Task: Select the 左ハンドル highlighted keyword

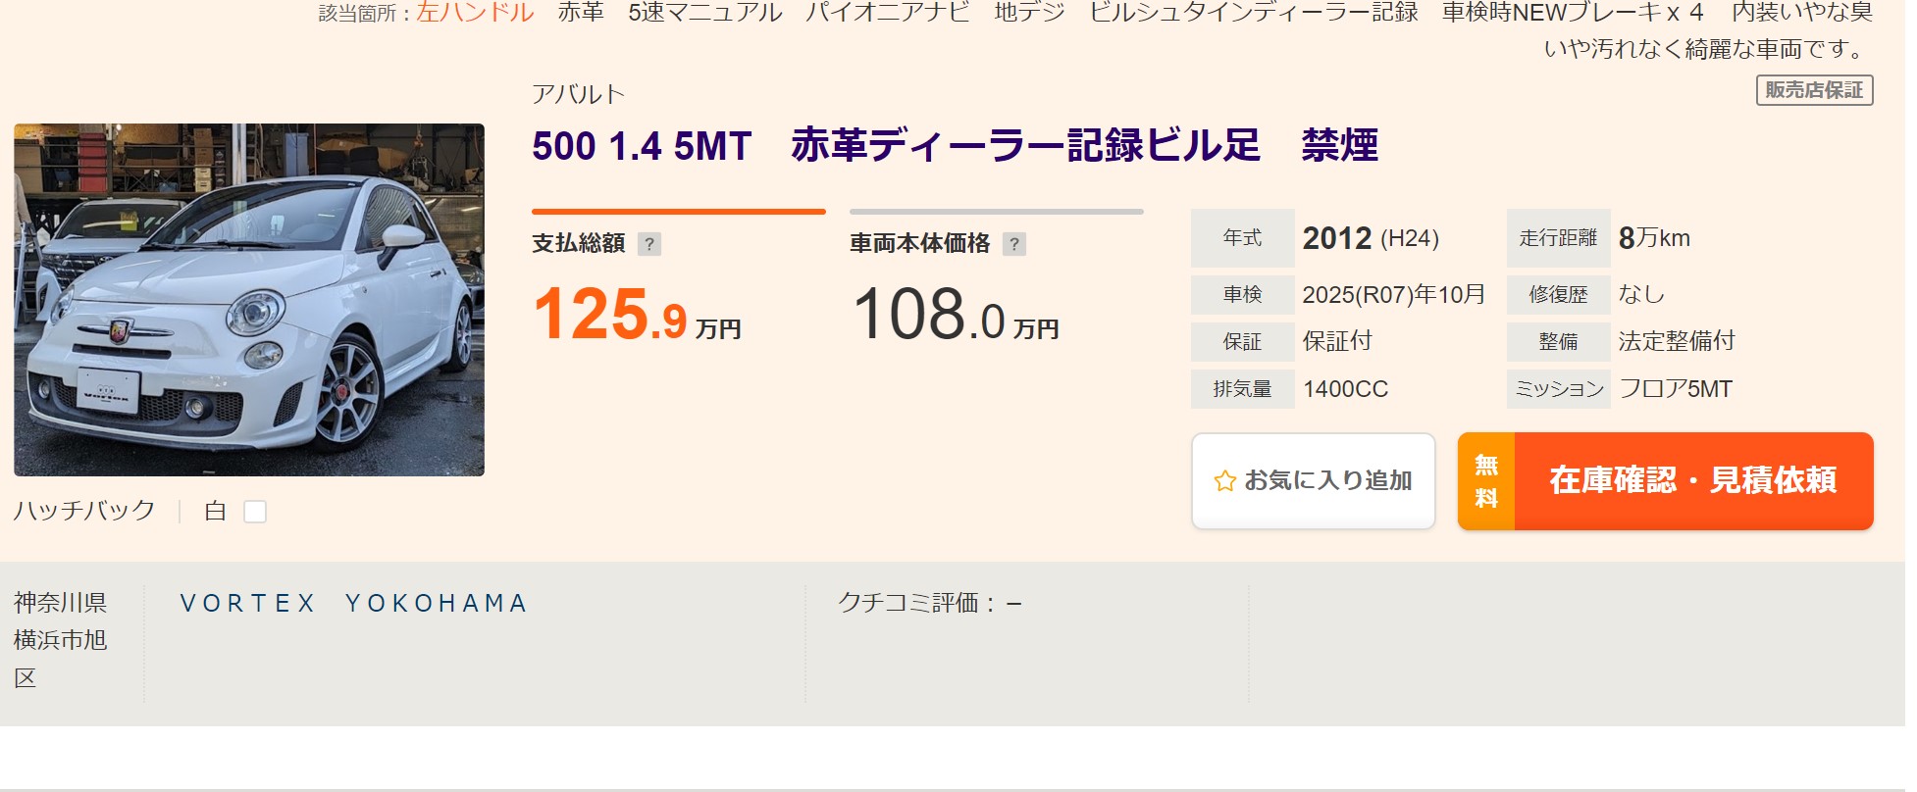Action: 475,13
